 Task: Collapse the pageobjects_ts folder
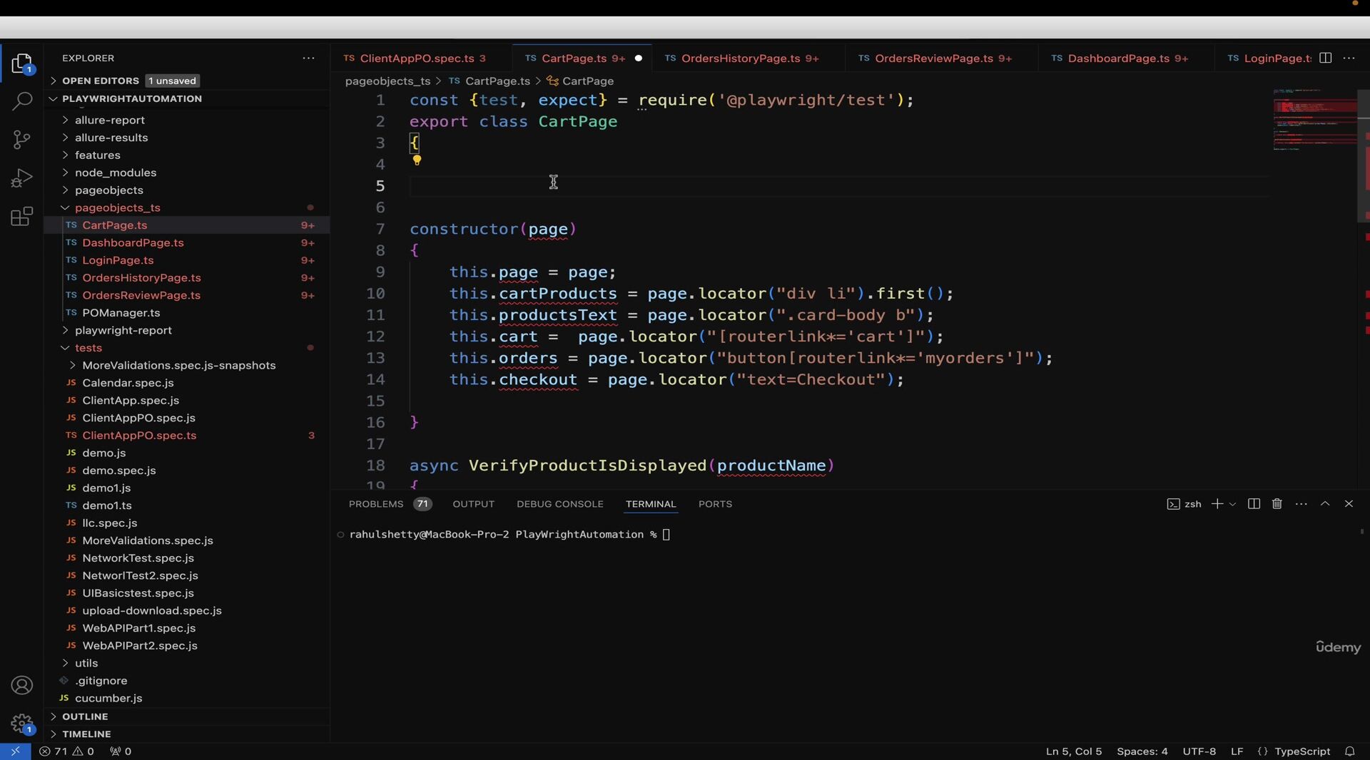(x=118, y=207)
